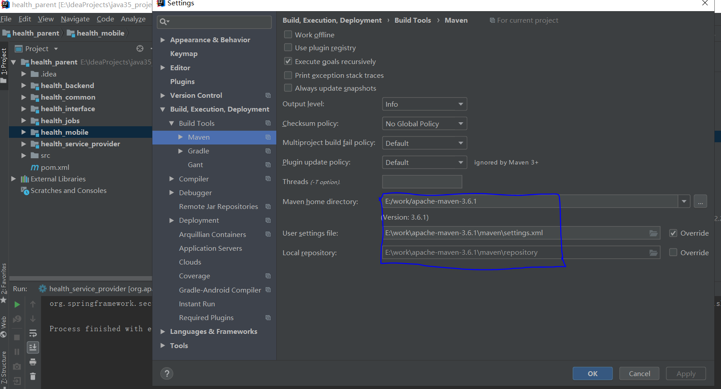The image size is (721, 389).
Task: Click the Web globe icon in sidebar
Action: [4, 334]
